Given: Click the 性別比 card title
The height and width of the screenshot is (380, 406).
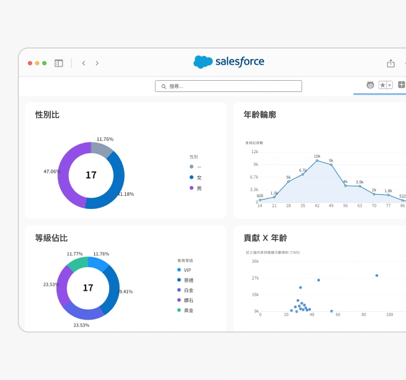Looking at the screenshot, I should click(x=47, y=115).
